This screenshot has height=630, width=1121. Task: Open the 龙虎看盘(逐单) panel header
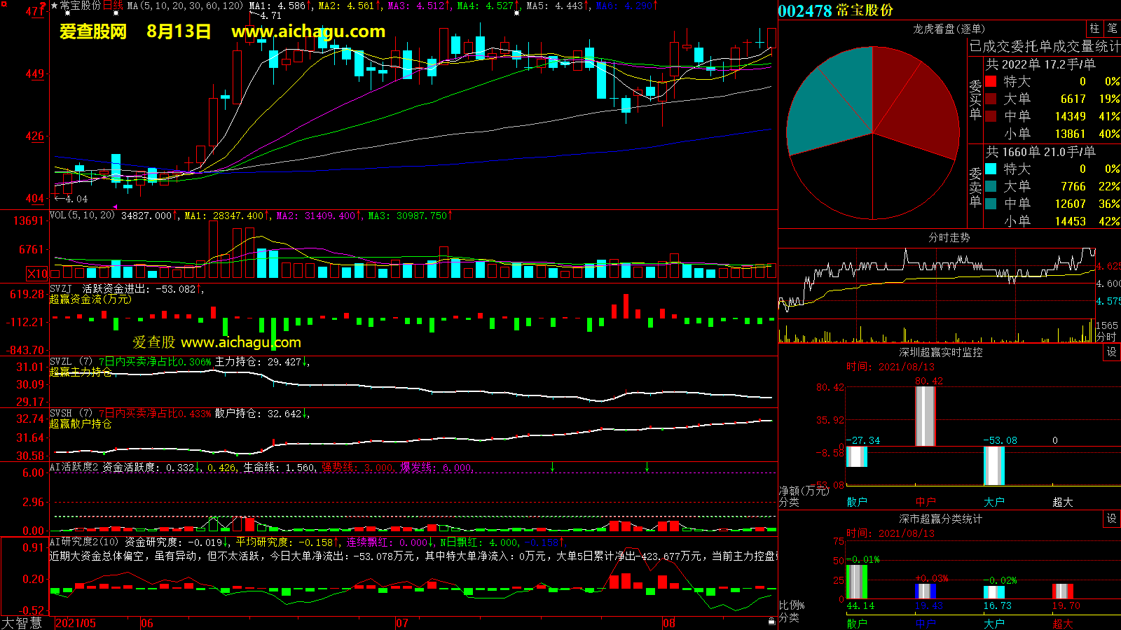point(949,29)
